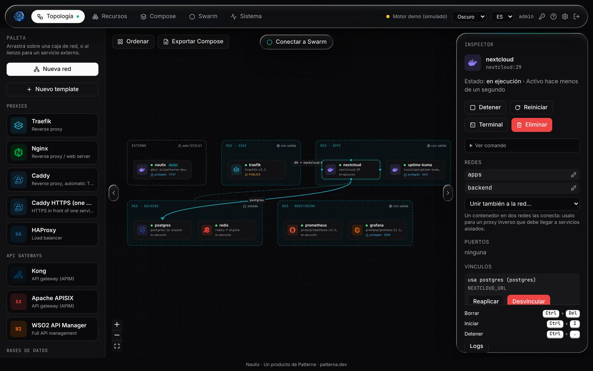Open the Swarm tab

[203, 16]
